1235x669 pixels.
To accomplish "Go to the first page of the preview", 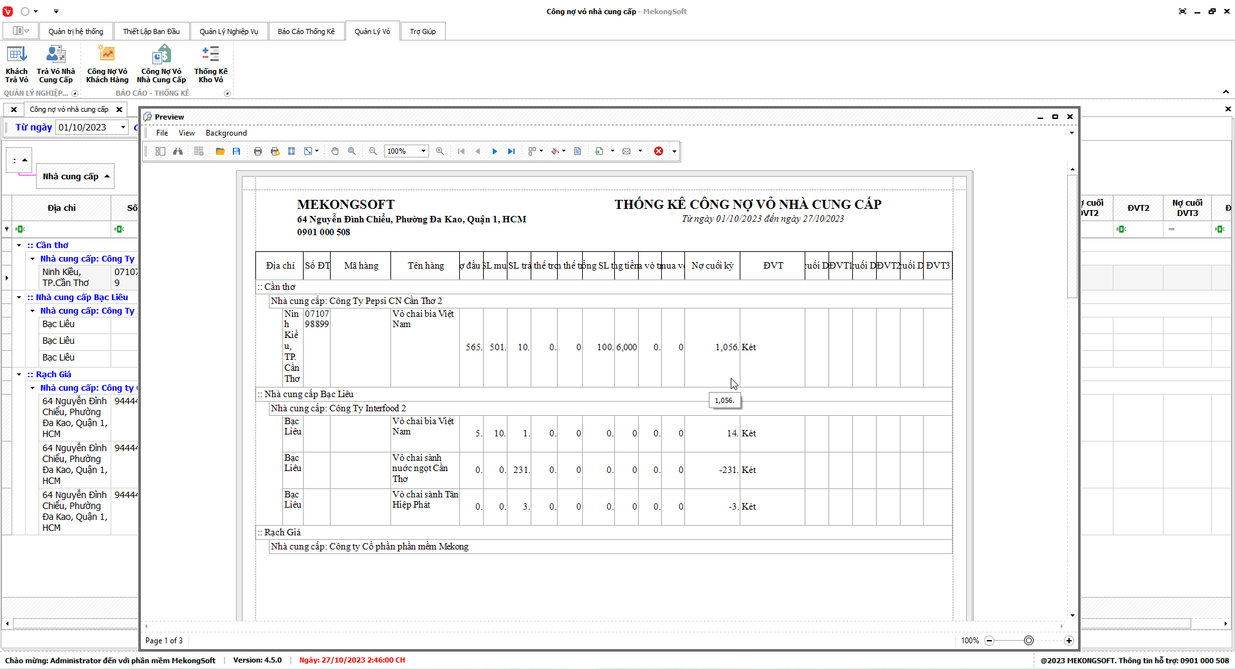I will click(461, 151).
